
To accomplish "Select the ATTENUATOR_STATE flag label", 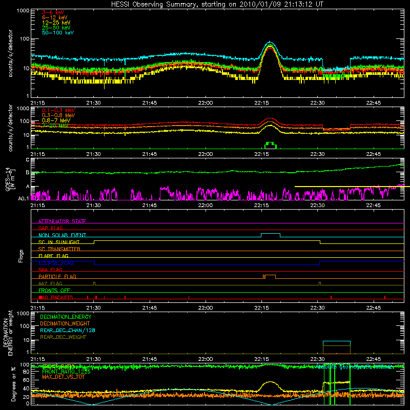I will tap(62, 221).
